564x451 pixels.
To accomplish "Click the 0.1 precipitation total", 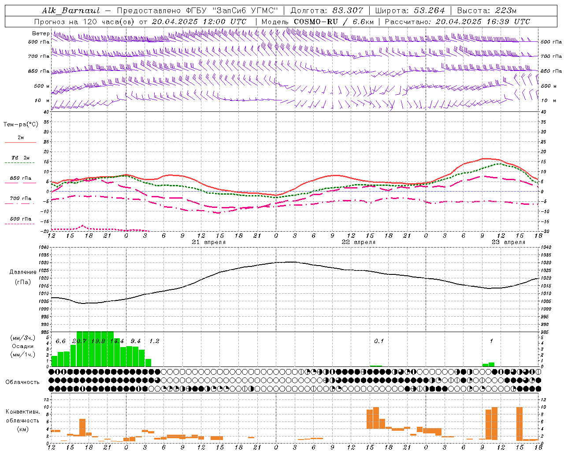I will pyautogui.click(x=379, y=341).
